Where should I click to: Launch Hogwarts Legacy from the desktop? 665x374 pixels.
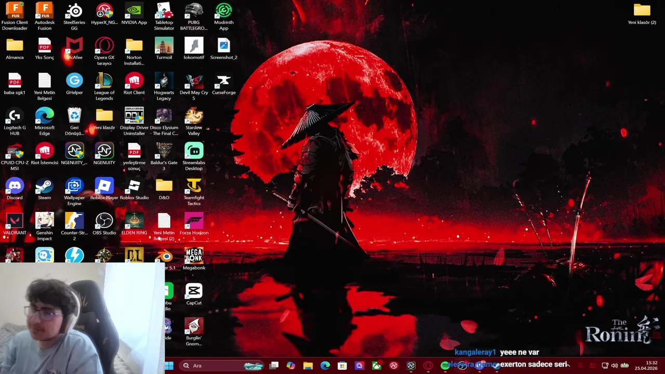point(164,86)
